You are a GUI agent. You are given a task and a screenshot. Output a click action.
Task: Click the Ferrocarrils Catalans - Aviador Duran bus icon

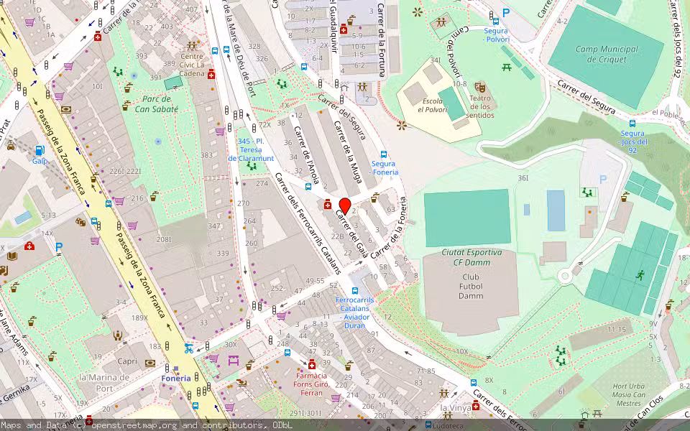[354, 291]
